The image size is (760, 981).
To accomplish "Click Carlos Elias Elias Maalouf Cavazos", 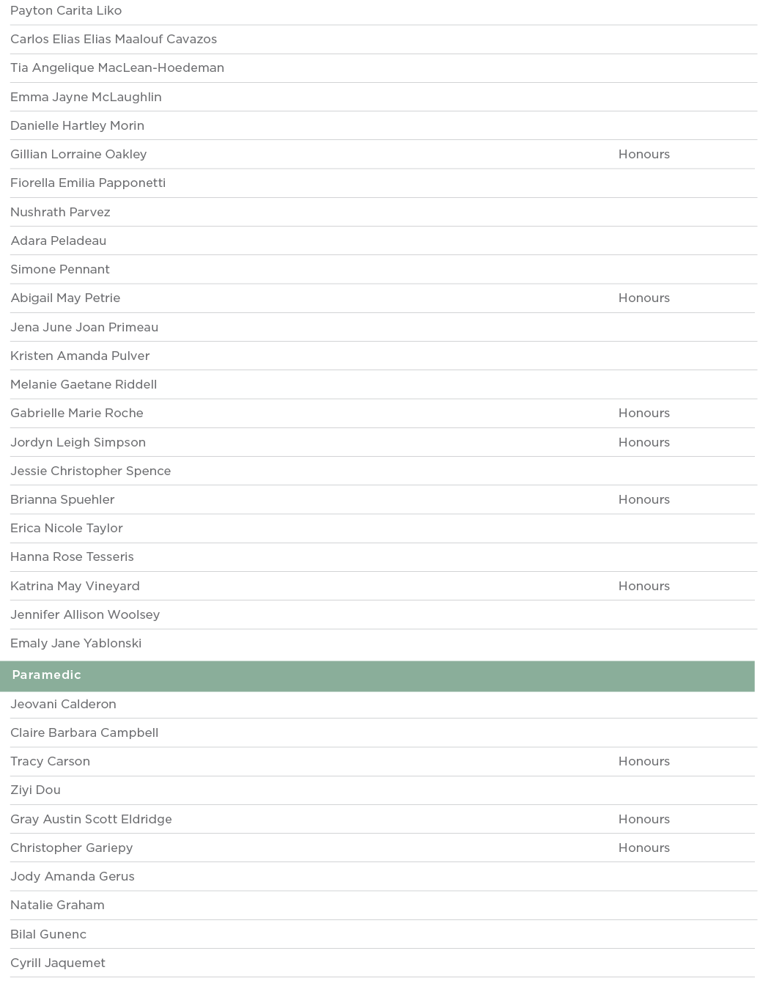I will tap(114, 40).
